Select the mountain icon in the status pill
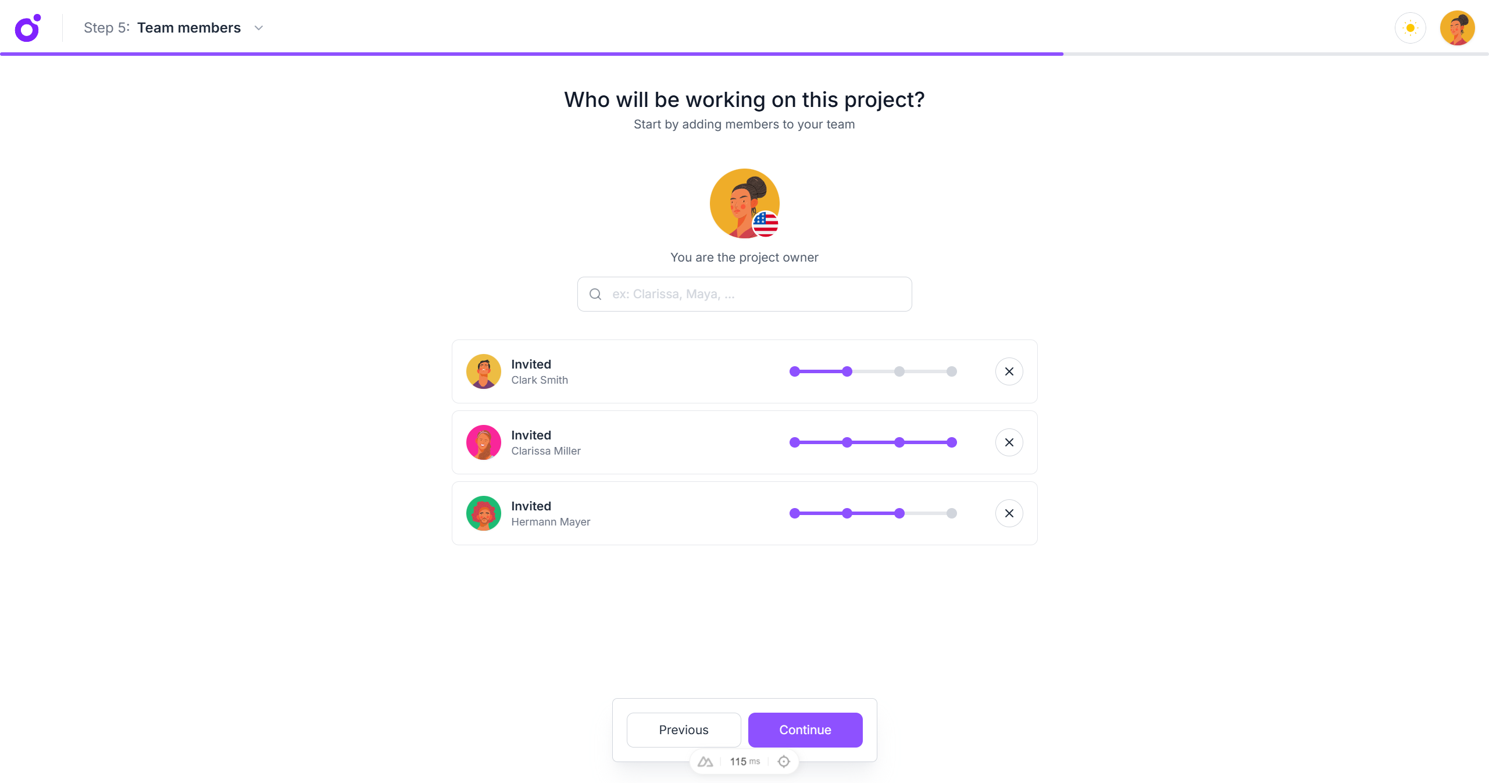The width and height of the screenshot is (1489, 783). pyautogui.click(x=705, y=761)
